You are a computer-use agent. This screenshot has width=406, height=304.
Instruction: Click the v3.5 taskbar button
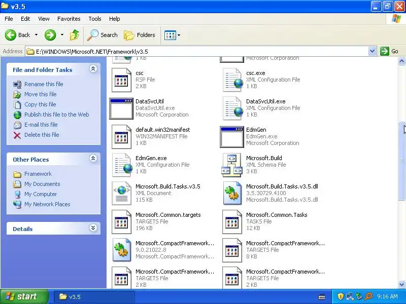94,297
